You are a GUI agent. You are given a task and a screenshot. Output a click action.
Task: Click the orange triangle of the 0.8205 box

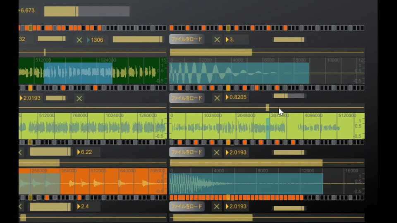227,97
